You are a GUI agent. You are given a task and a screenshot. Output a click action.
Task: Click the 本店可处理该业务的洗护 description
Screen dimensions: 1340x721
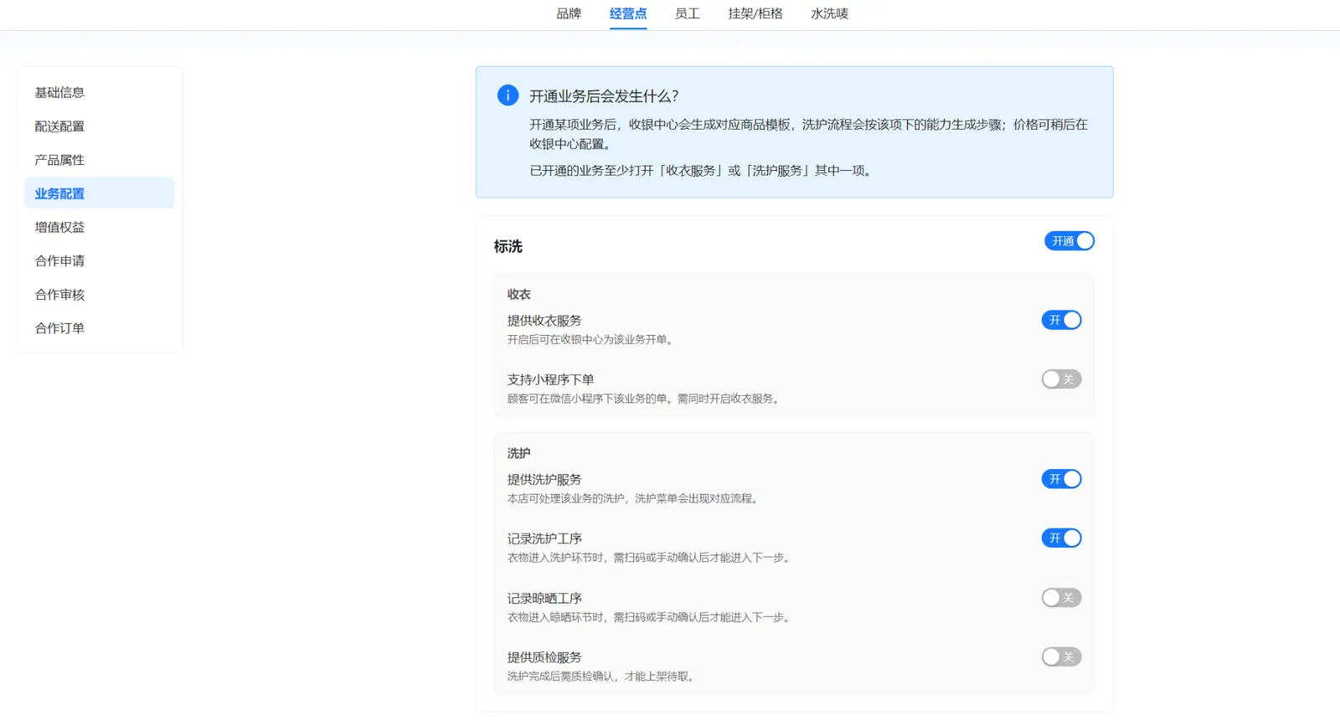[635, 498]
